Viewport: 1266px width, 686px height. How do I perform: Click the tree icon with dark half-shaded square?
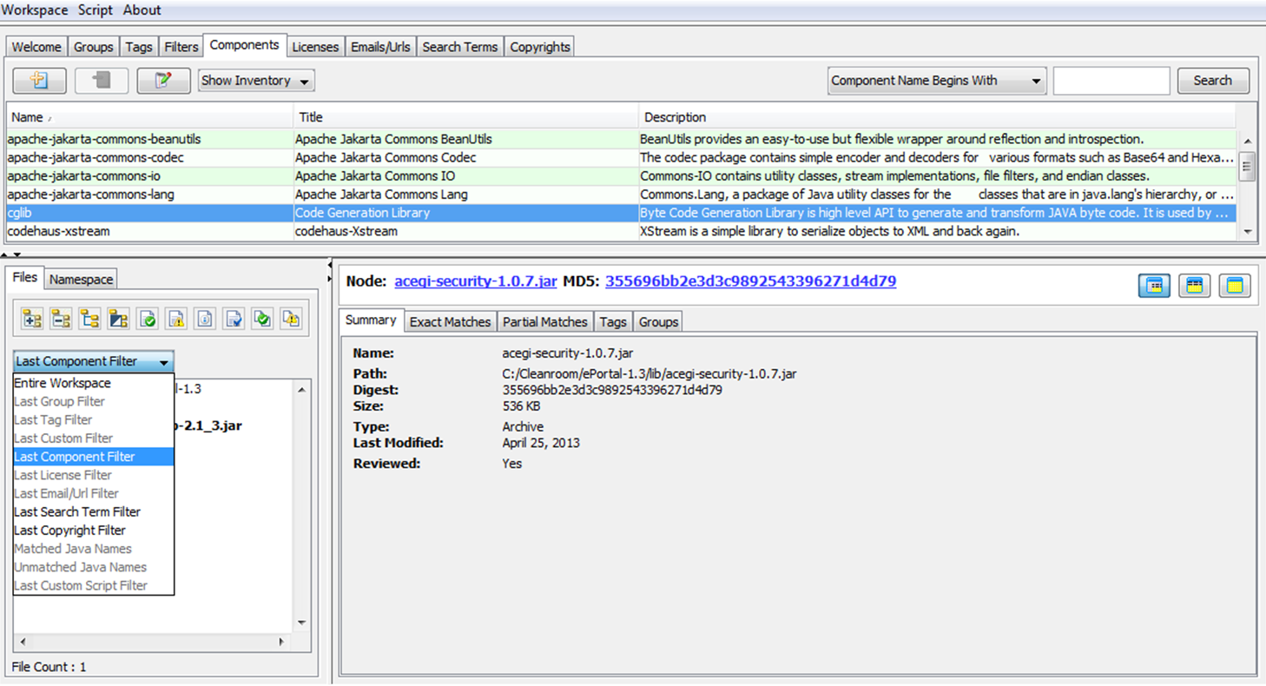pyautogui.click(x=119, y=319)
